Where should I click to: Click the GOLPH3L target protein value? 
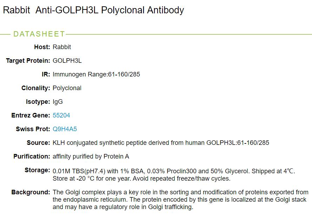click(x=67, y=61)
